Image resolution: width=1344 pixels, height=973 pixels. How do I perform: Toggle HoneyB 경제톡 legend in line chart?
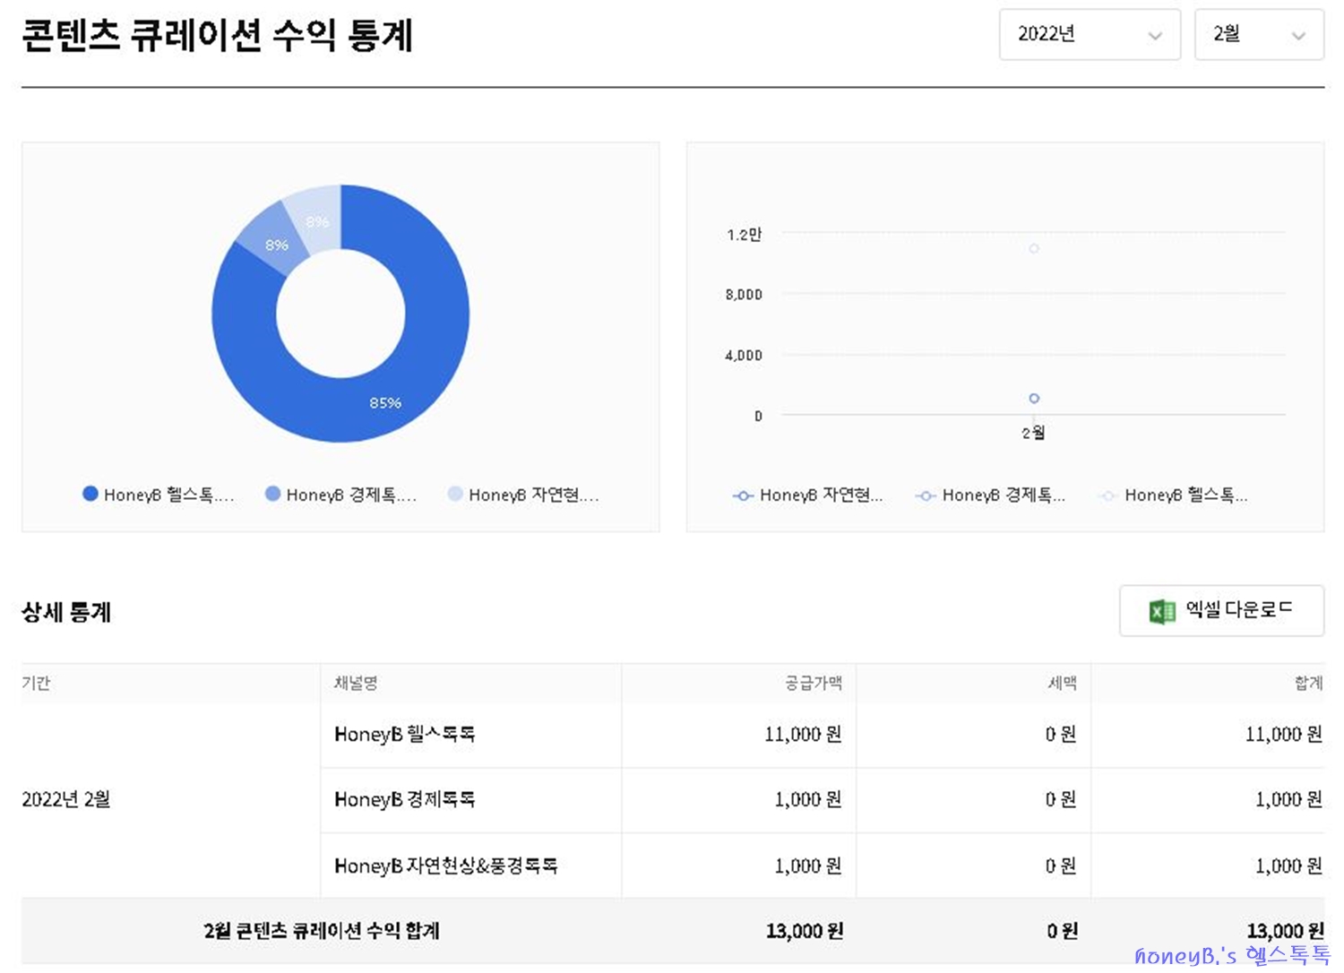pyautogui.click(x=991, y=495)
